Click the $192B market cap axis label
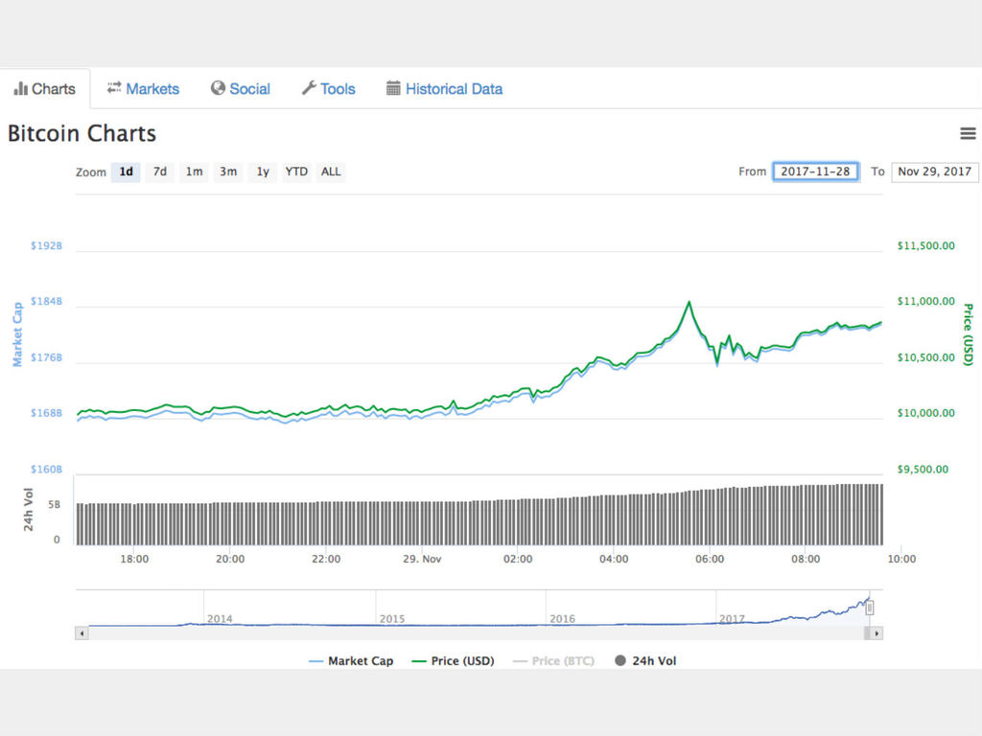Screen dimensions: 982x736 (46, 246)
